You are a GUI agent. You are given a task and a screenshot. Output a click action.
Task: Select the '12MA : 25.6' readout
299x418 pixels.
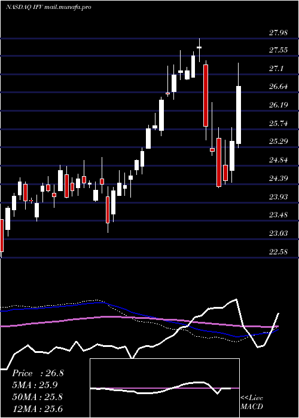pos(37,408)
